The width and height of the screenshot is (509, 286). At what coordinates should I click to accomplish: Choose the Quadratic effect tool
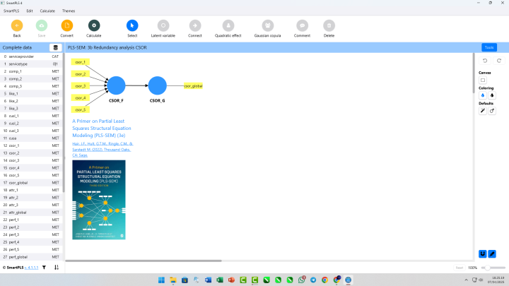[228, 25]
